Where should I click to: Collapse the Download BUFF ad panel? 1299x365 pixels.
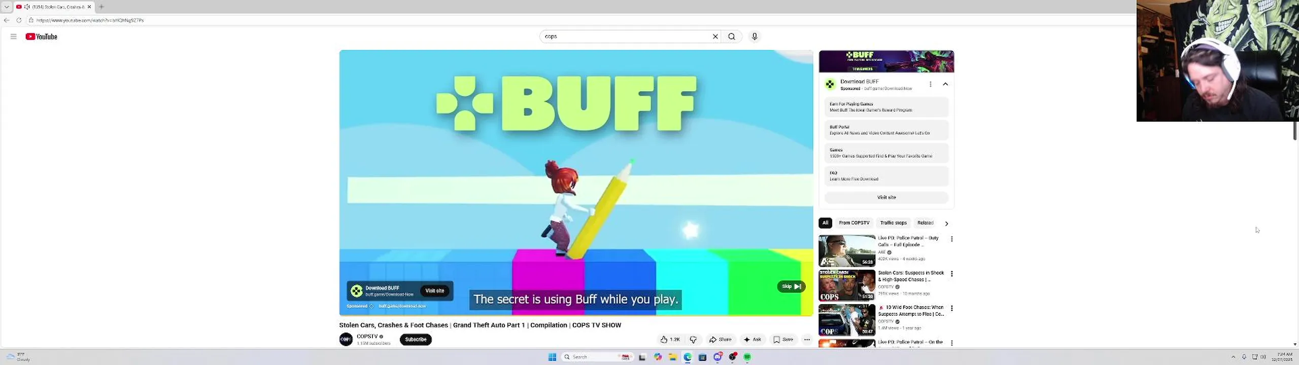945,84
